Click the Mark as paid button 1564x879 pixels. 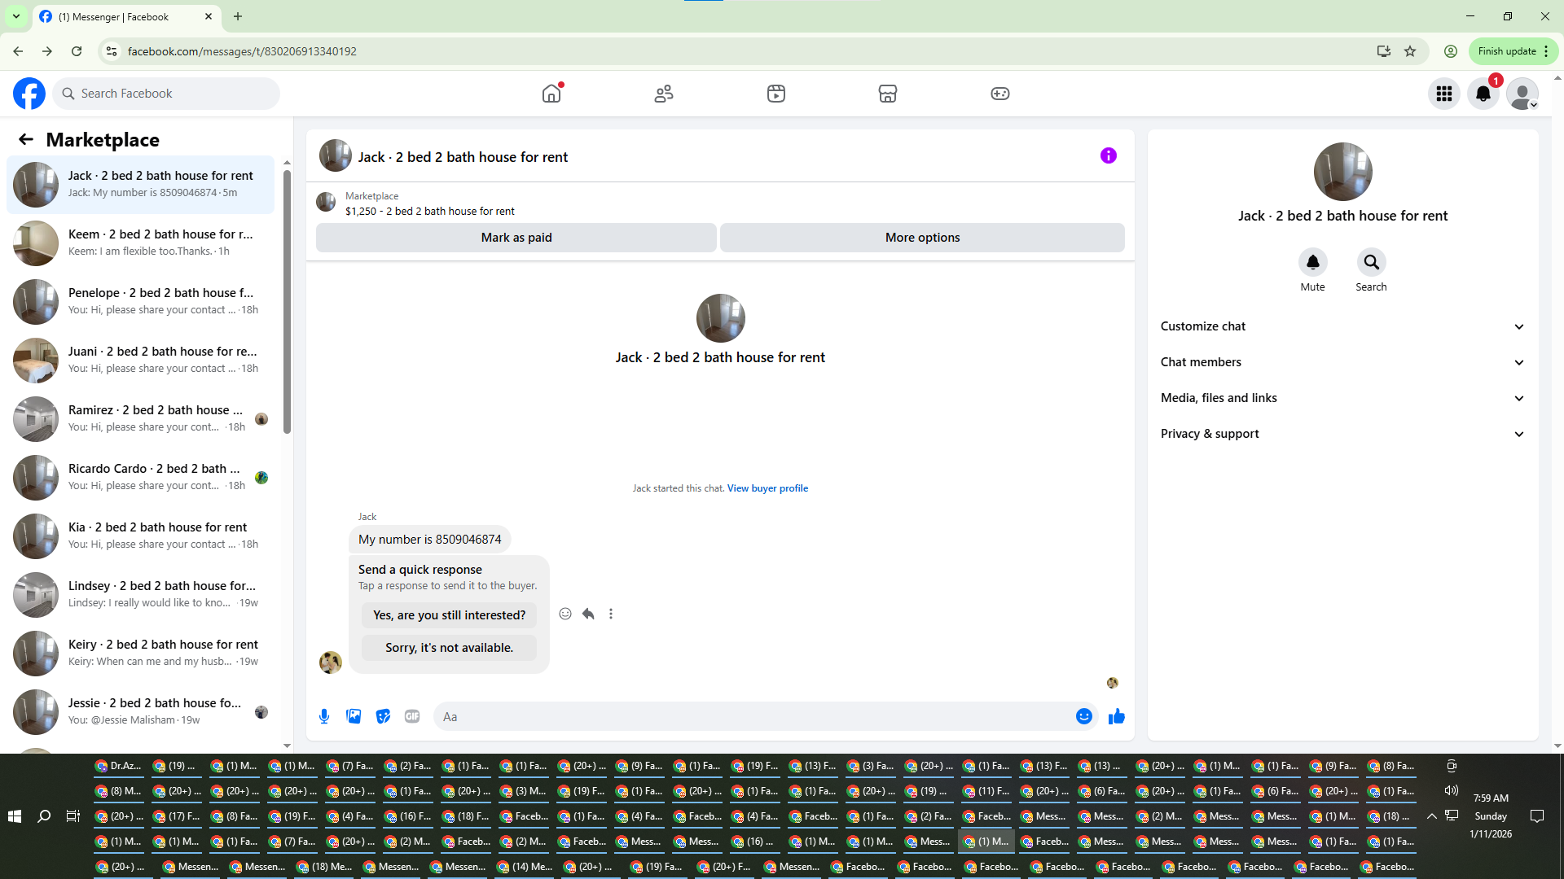tap(516, 238)
